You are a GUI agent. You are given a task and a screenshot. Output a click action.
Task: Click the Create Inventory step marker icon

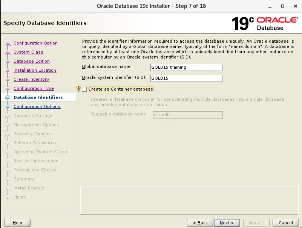coord(8,80)
